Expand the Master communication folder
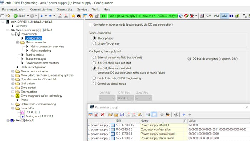Image resolution: width=250 pixels, height=141 pixels. point(13,71)
